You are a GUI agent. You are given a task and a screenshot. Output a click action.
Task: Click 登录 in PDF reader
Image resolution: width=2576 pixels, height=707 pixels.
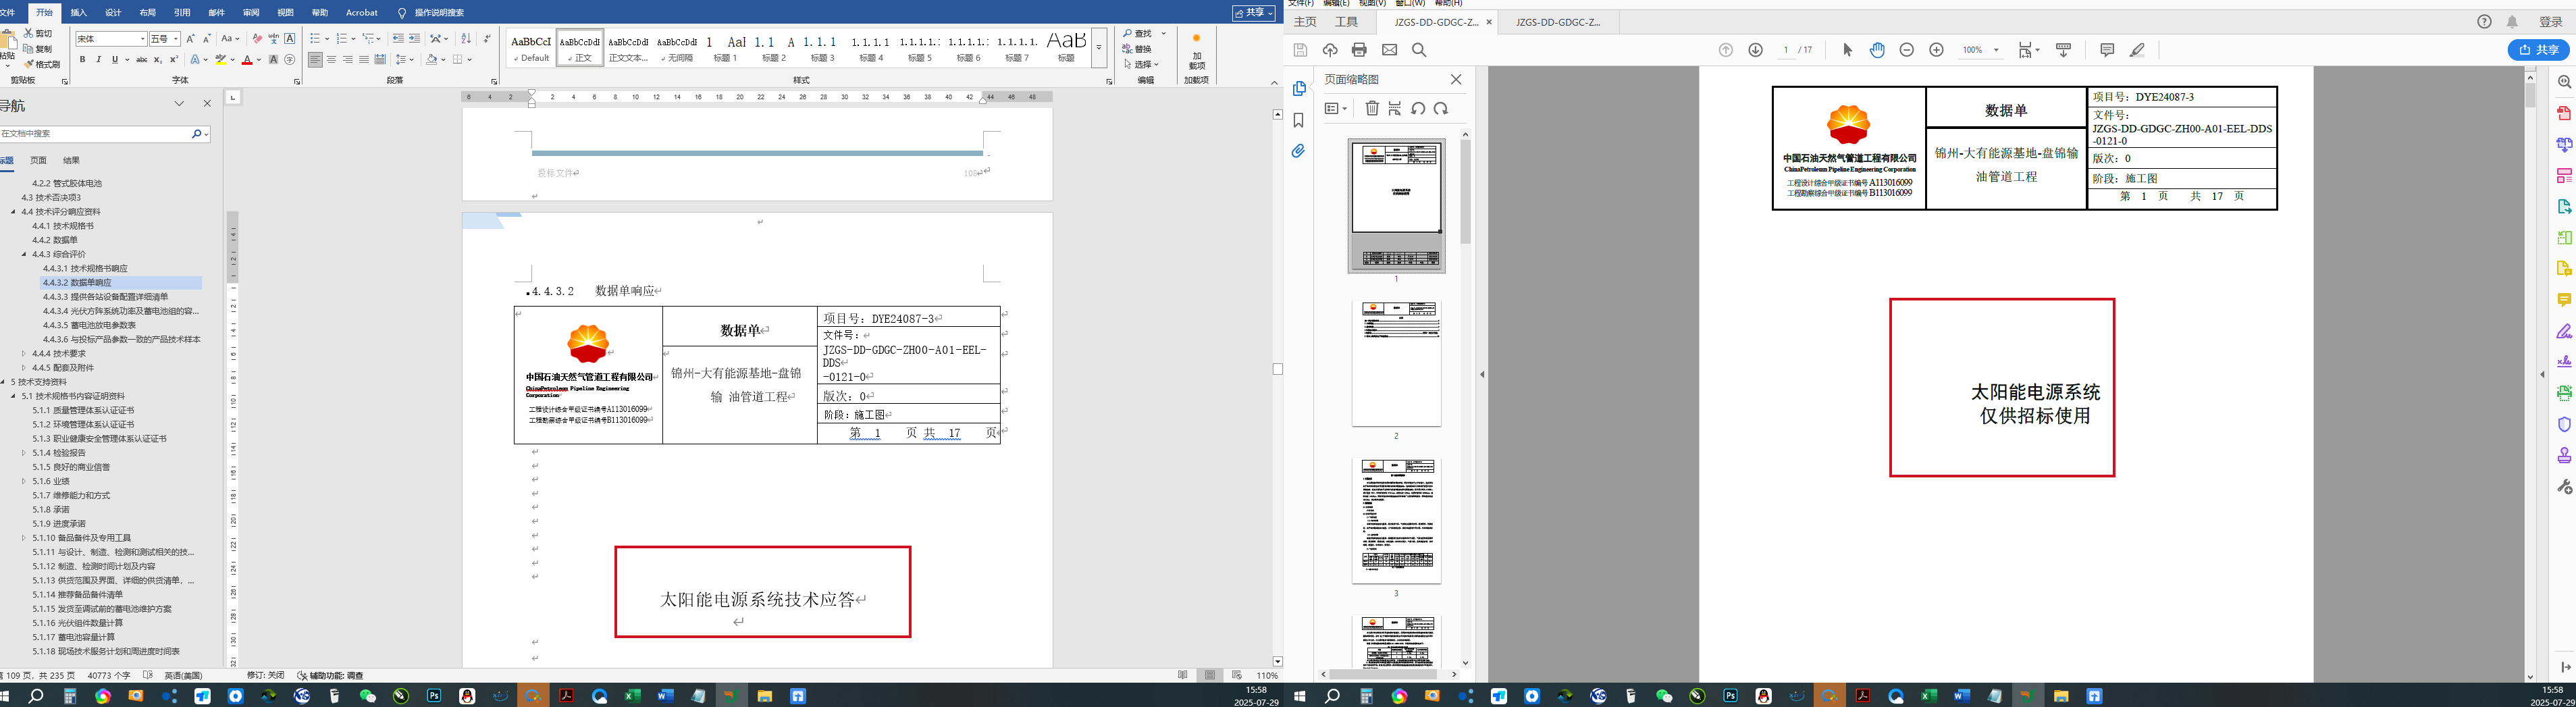coord(2550,22)
